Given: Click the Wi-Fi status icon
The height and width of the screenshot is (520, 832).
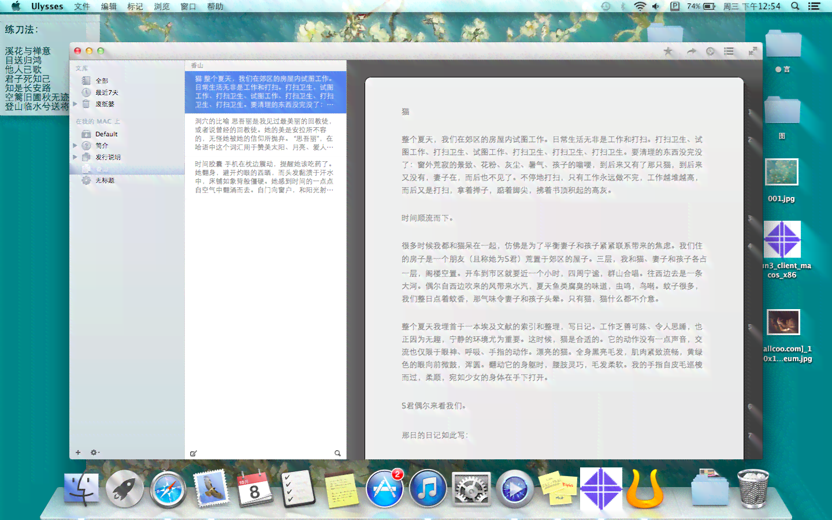Looking at the screenshot, I should (x=640, y=6).
